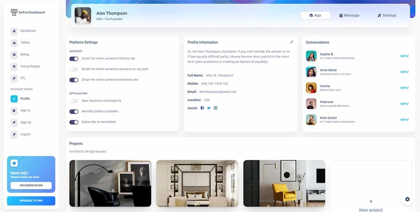The image size is (420, 212).
Task: Open the Virtual Reality sidebar icon
Action: 14,67
